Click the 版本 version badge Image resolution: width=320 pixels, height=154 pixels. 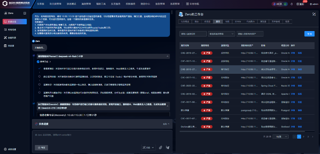(x=300, y=4)
